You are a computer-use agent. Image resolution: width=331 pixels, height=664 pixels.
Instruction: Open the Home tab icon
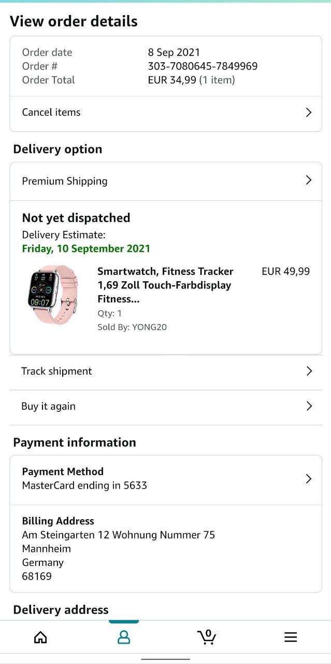(x=40, y=637)
